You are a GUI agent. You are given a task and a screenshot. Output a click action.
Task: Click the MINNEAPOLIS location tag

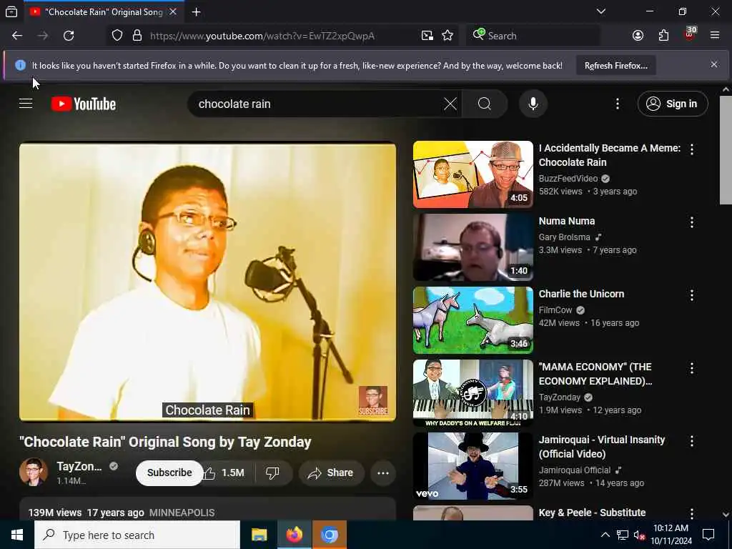click(182, 513)
